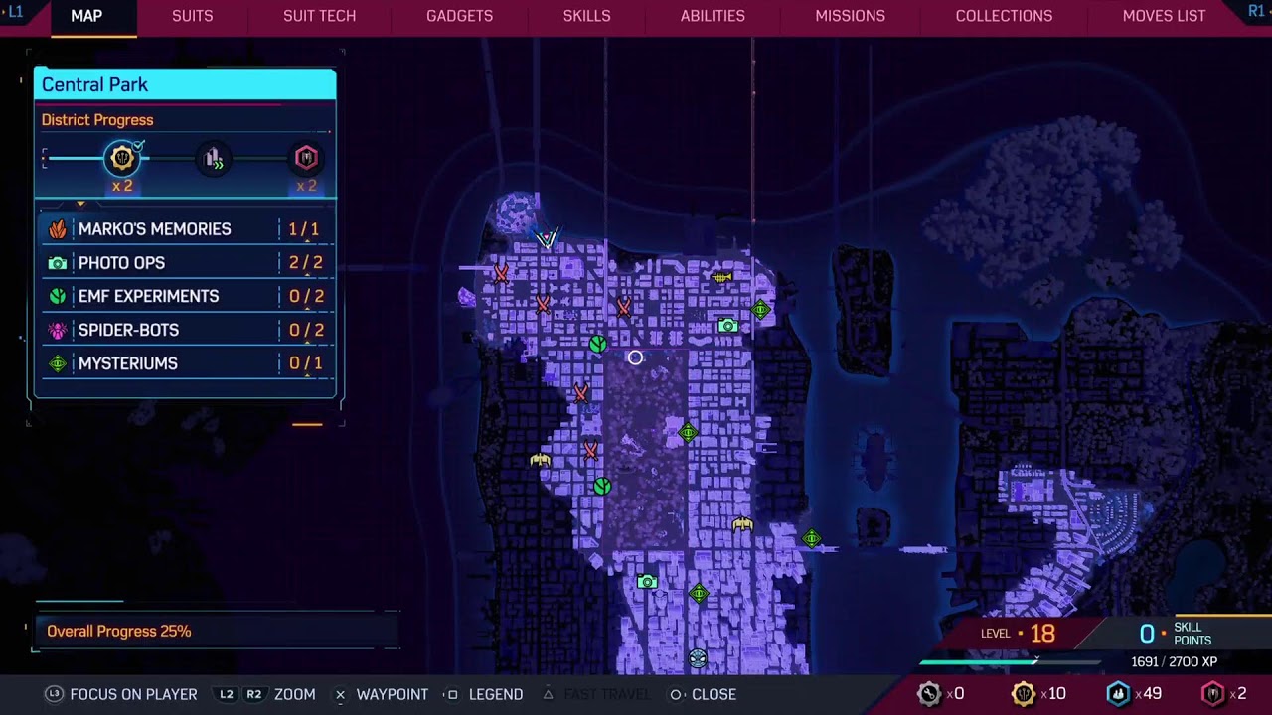
Task: Select the northern Photo Op camera marker
Action: [x=727, y=326]
